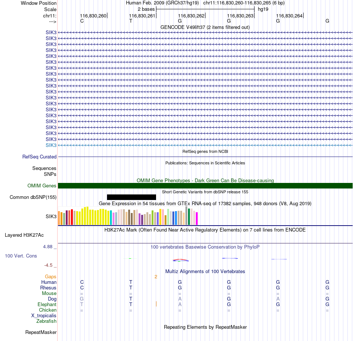Click the orange Gaps label
This screenshot has width=353, height=341.
click(x=51, y=276)
